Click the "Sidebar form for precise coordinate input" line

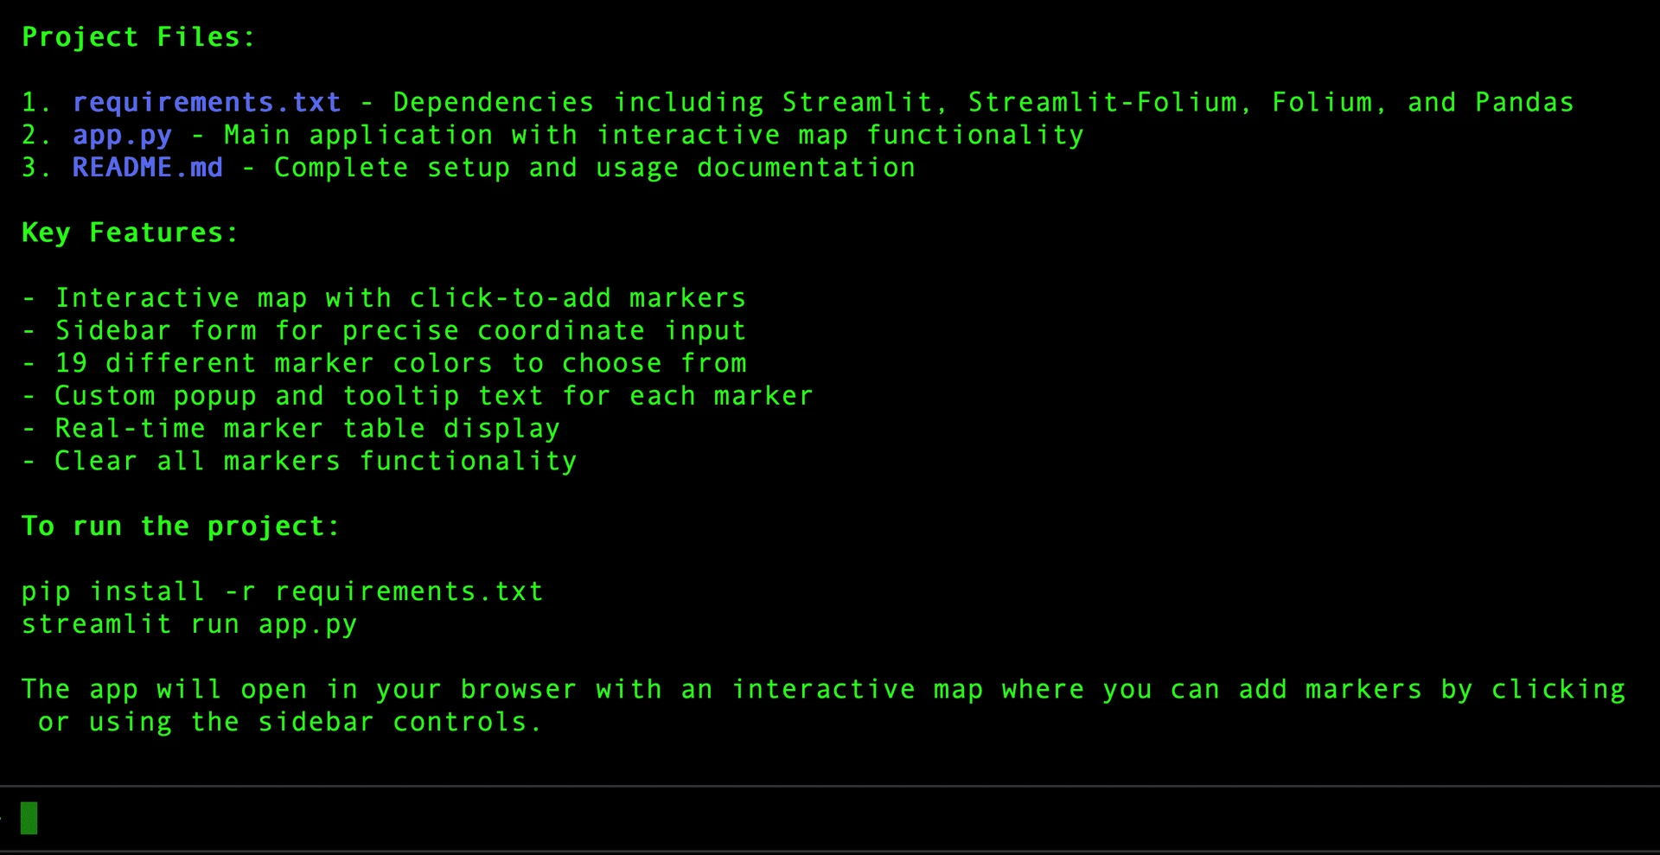pyautogui.click(x=400, y=331)
